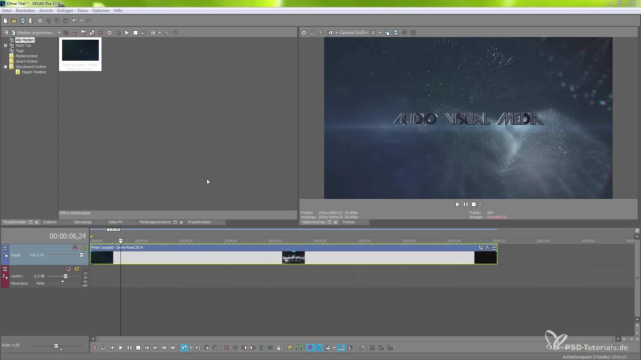Click the lock event padlock icon
Screen dimensions: 641x360
[x=279, y=348]
